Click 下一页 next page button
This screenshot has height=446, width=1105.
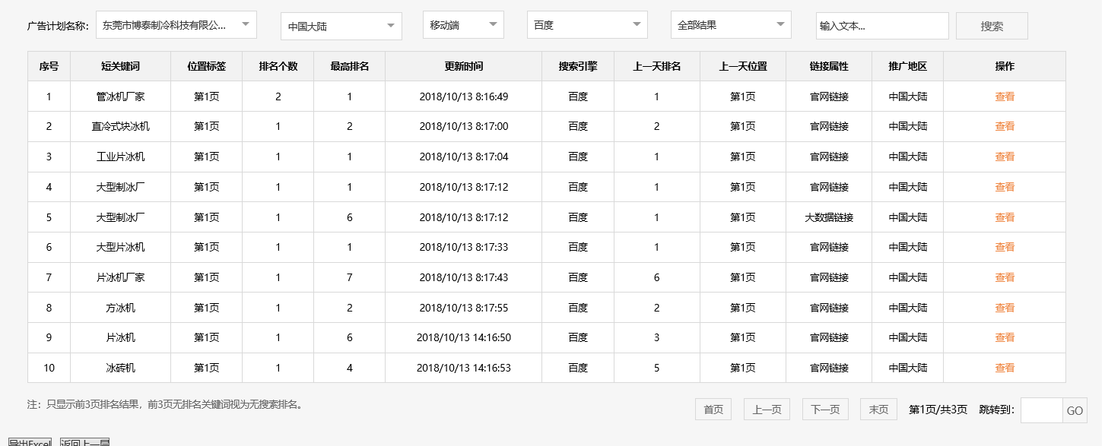pyautogui.click(x=824, y=409)
